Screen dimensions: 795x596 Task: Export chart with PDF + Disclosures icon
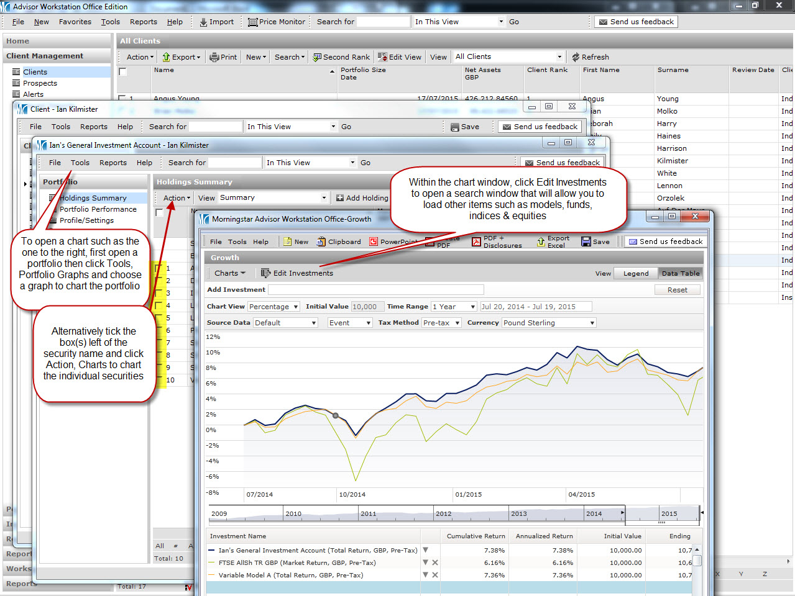point(476,242)
